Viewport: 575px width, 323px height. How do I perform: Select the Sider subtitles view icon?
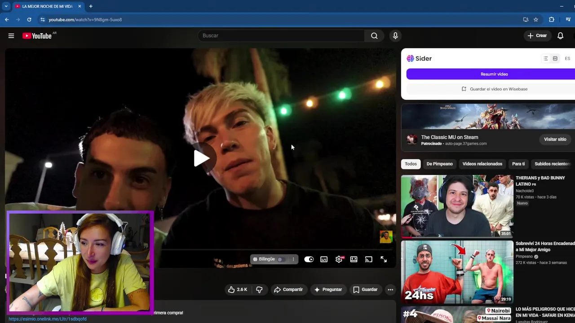[555, 59]
